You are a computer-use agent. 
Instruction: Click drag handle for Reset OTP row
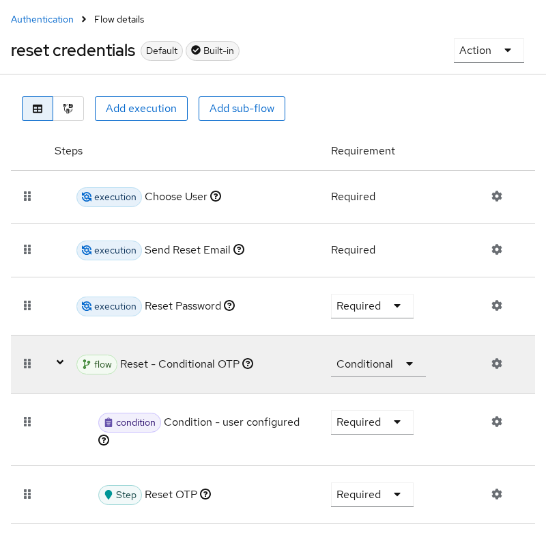tap(27, 494)
